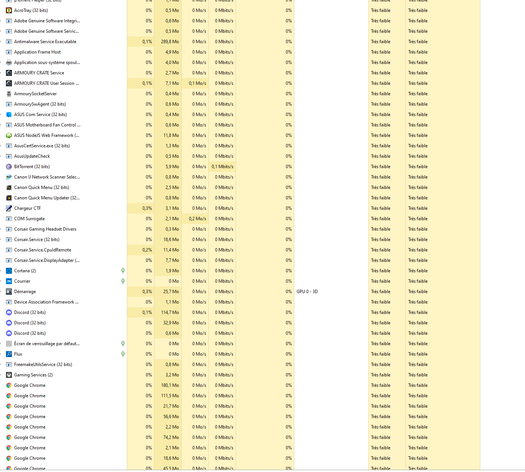The image size is (525, 472).
Task: Click the "0,2 Mo/s" disk value for COM Surrogate
Action: [x=198, y=219]
